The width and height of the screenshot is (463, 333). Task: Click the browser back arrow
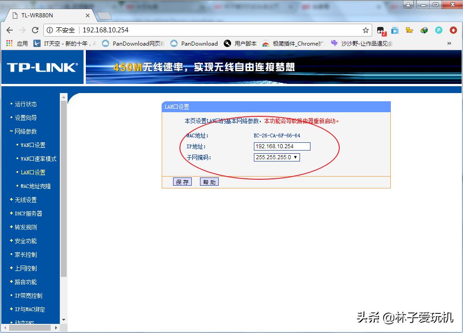point(10,30)
